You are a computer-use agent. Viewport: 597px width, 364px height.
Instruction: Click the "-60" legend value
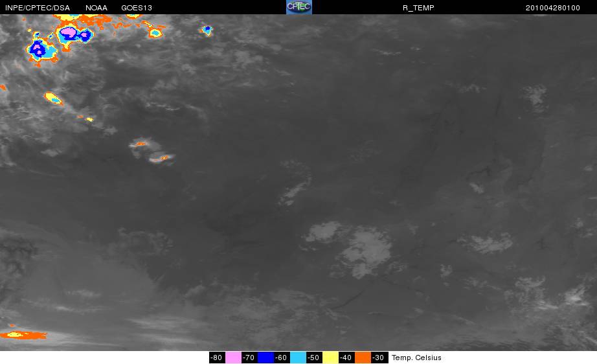pos(281,358)
